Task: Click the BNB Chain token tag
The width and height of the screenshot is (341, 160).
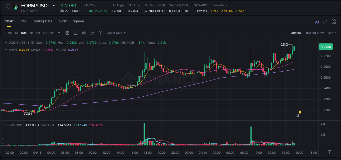Action: point(236,11)
